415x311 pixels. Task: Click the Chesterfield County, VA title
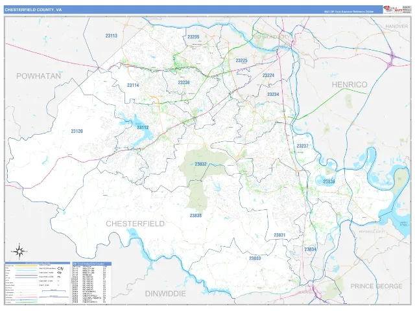point(33,10)
